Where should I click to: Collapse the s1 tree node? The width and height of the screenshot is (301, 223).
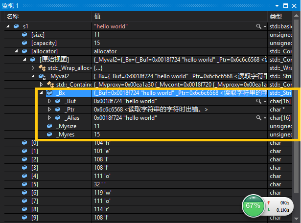point(8,26)
